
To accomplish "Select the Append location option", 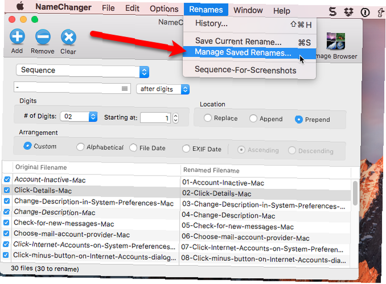I will [x=253, y=119].
